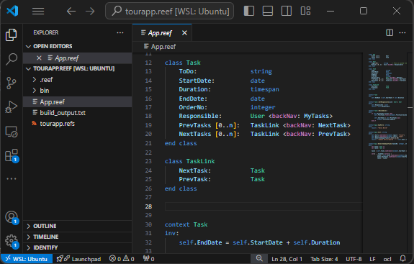
Task: Toggle the secondary side bar layout icon
Action: point(287,11)
